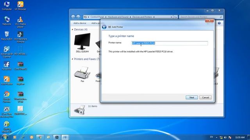Viewport: 250px width, 140px height.
Task: Select the Google Chrome desktop shortcut
Action: coord(7,97)
